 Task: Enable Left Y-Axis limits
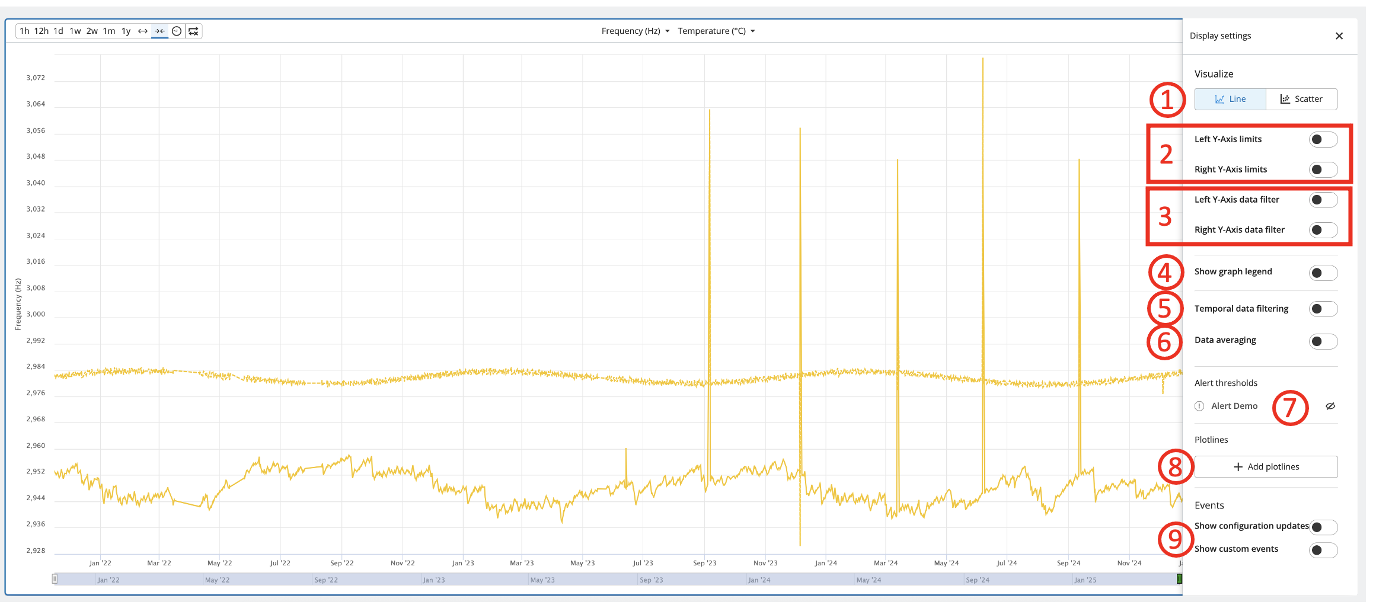point(1323,140)
